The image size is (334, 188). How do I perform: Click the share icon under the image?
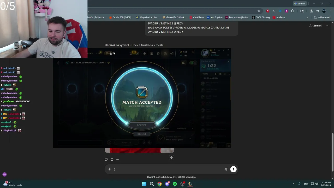pyautogui.click(x=112, y=159)
